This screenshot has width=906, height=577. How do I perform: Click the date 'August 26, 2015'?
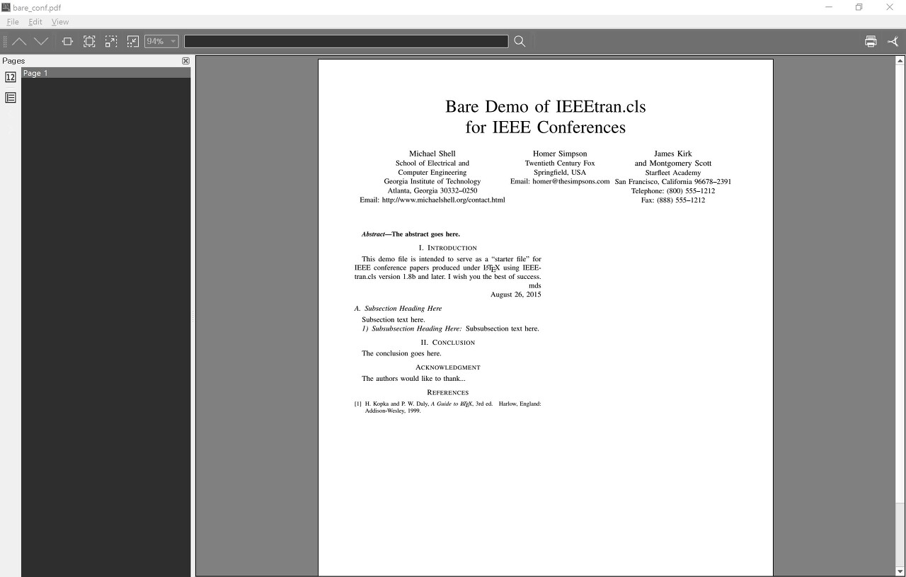515,295
